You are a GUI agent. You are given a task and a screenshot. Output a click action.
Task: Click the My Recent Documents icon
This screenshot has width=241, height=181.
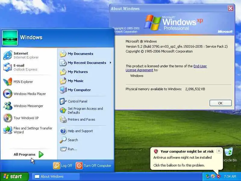63,63
